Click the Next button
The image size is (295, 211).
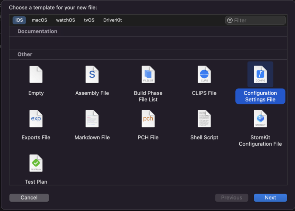[270, 198]
